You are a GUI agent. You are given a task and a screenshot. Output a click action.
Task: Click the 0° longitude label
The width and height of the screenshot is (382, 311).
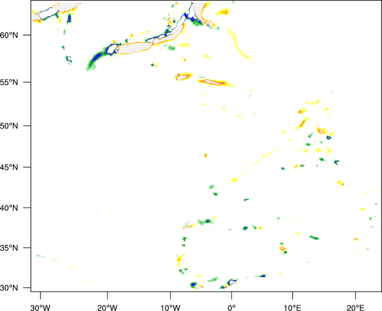pos(232,308)
